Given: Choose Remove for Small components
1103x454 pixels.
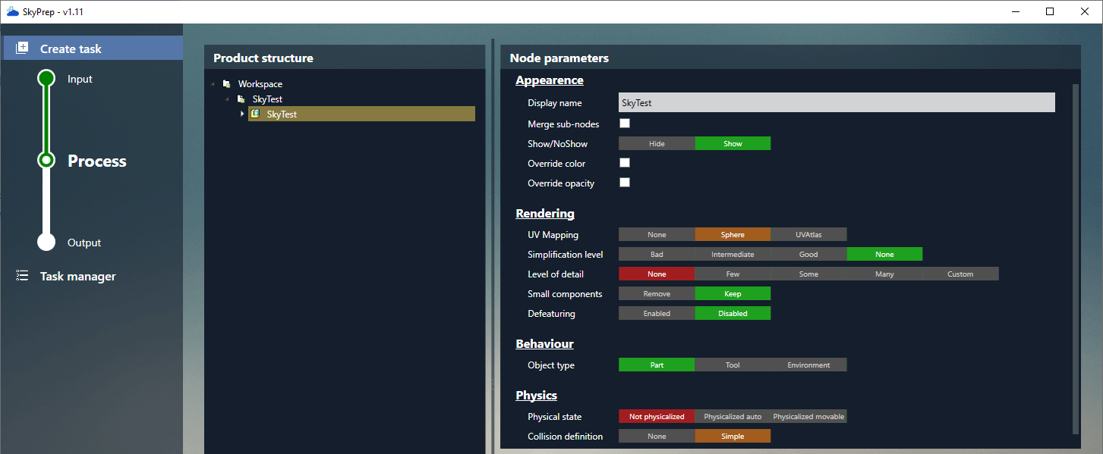Looking at the screenshot, I should 657,293.
